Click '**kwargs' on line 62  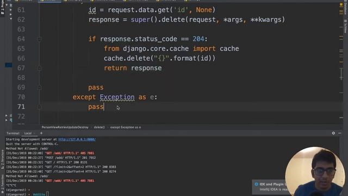pos(266,20)
